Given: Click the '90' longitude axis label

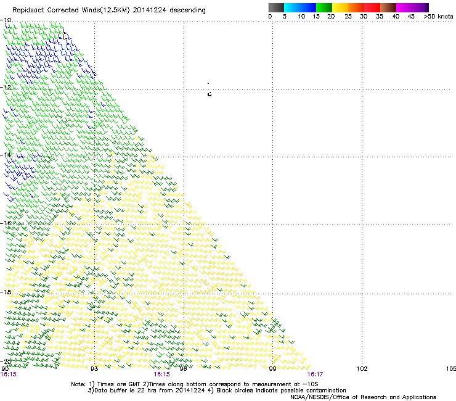Looking at the screenshot, I should [x=5, y=369].
